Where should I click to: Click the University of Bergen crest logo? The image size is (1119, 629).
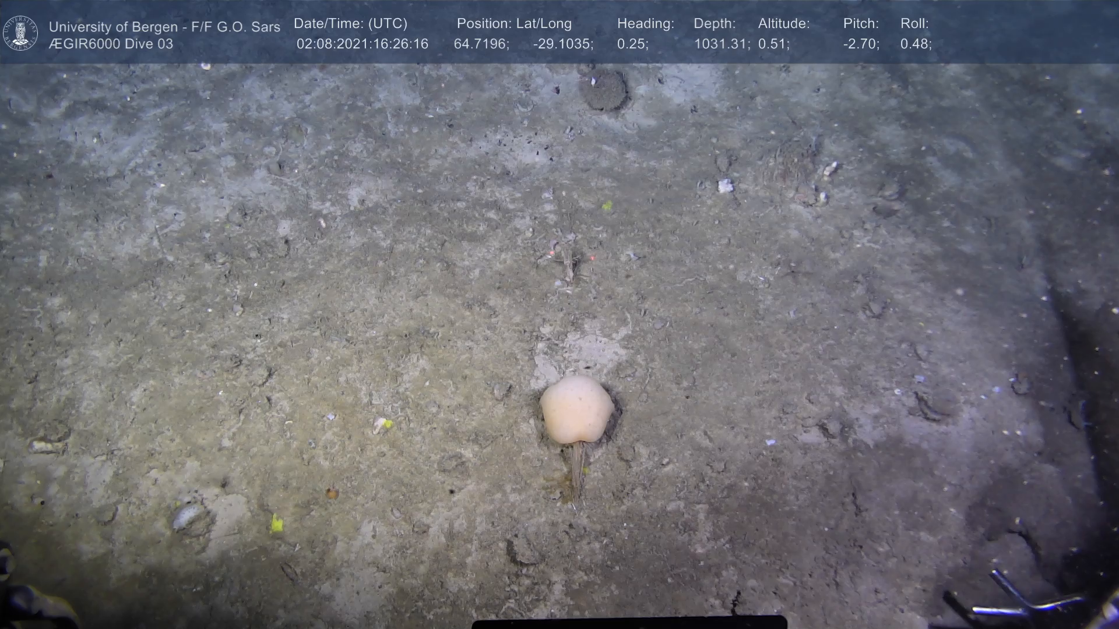pos(20,33)
